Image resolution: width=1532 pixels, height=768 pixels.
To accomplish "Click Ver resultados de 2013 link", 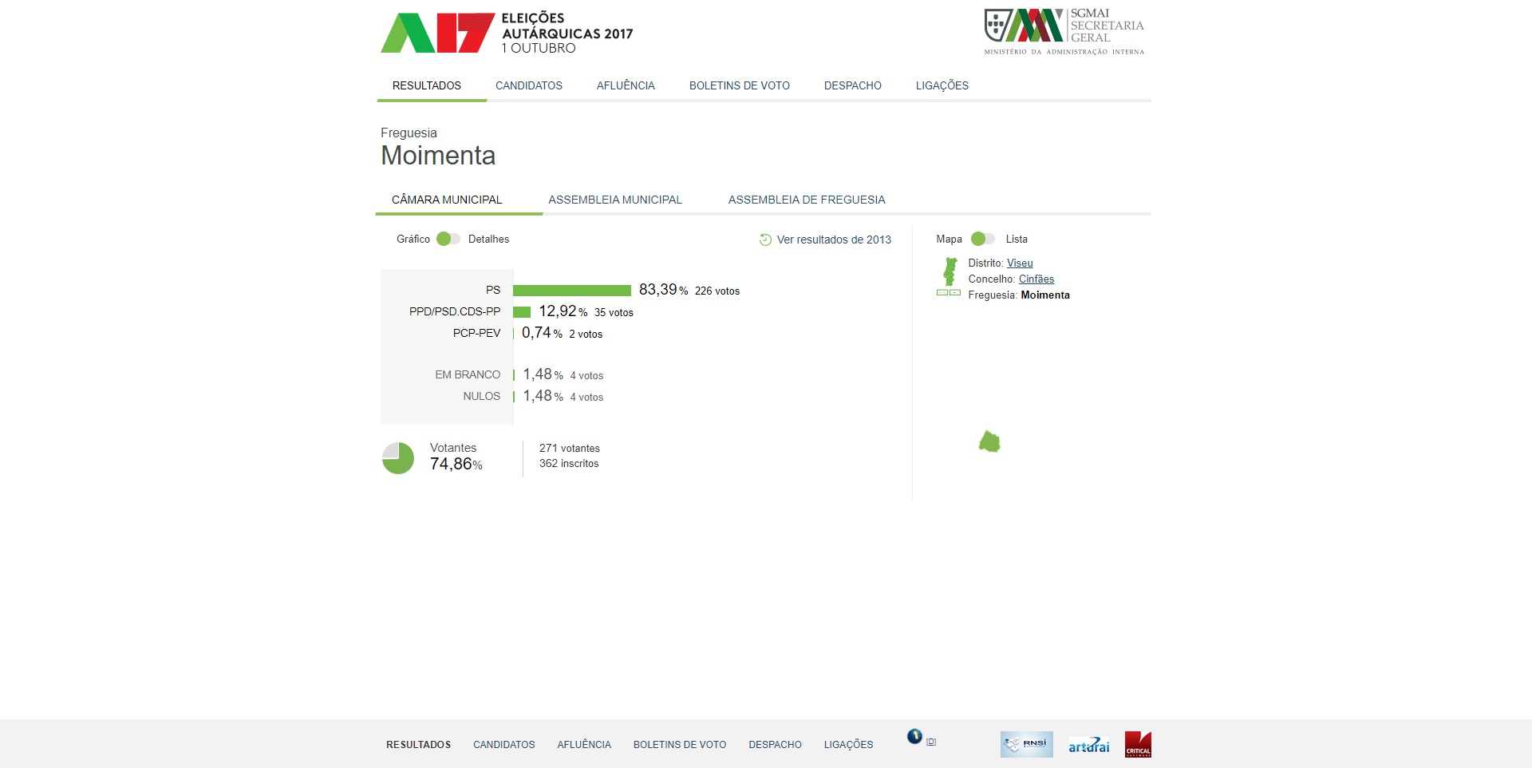I will coord(833,240).
